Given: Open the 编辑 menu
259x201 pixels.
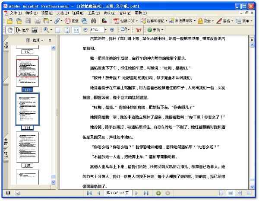Looking at the screenshot, I should (32, 13).
